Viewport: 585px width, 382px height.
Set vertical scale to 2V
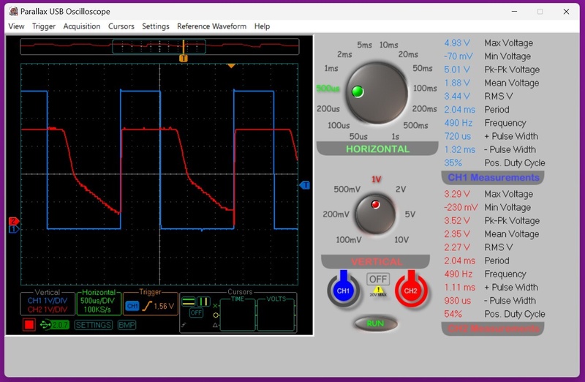(400, 190)
